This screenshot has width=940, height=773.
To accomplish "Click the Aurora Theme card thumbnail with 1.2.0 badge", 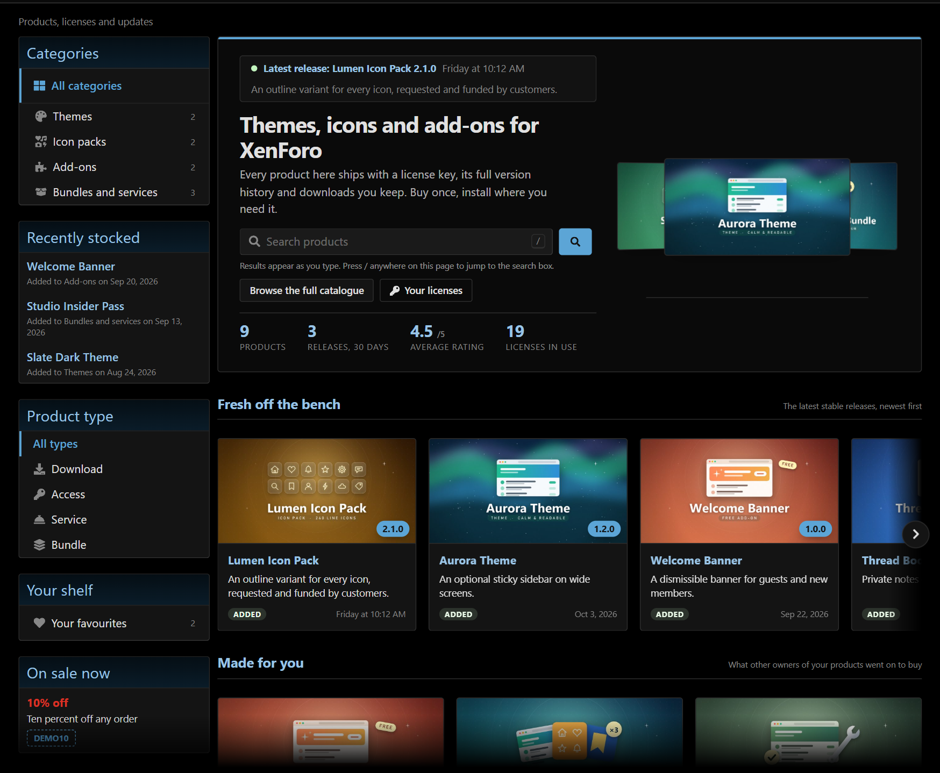I will pos(528,491).
